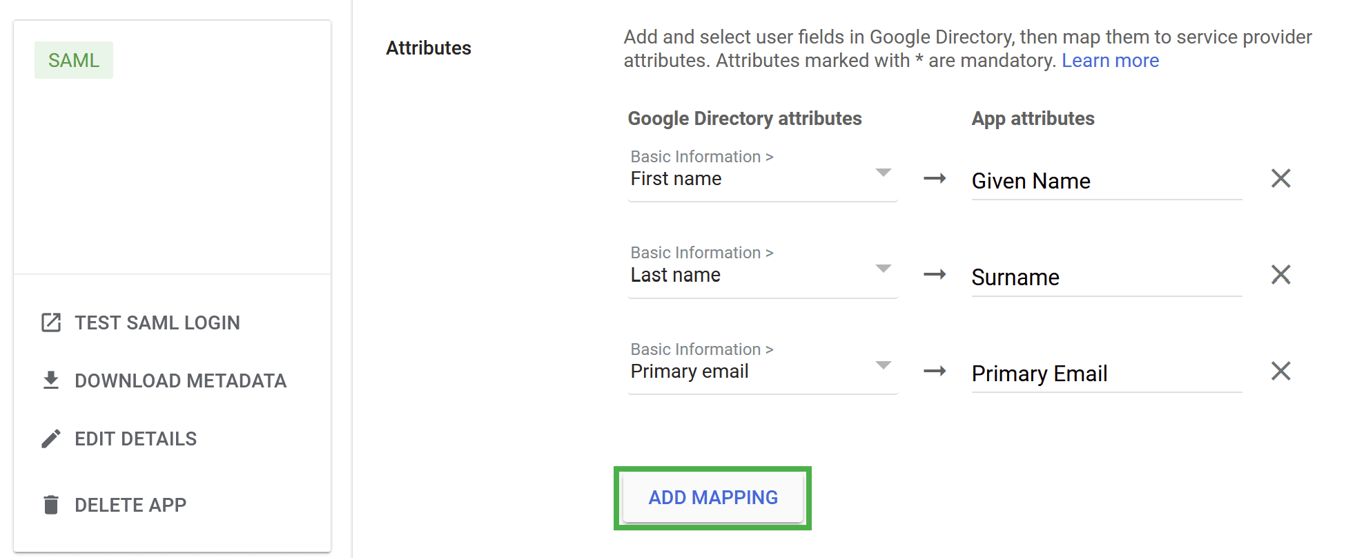Choose DELETE APP in the sidebar
Viewport: 1346px width, 558px height.
click(130, 505)
